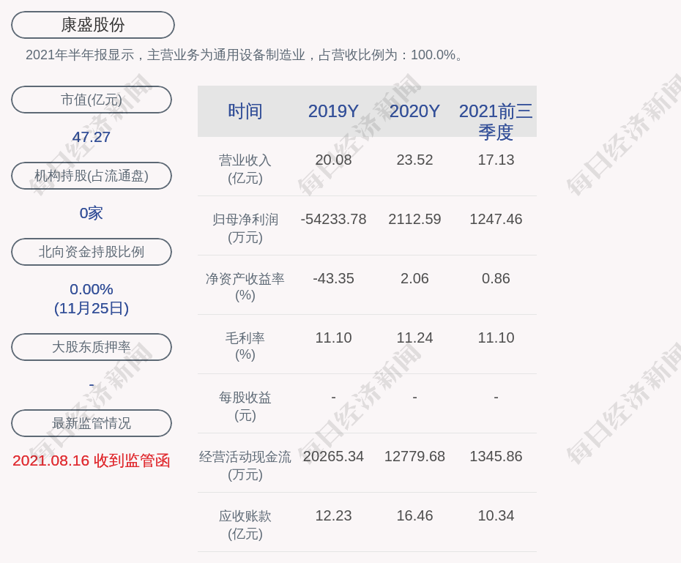The height and width of the screenshot is (563, 681).
Task: Select the 应收账款(亿元) row label
Action: point(245,524)
